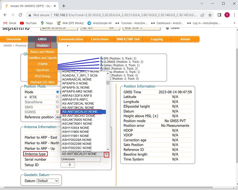Click the share page icon in address bar

click(x=202, y=15)
